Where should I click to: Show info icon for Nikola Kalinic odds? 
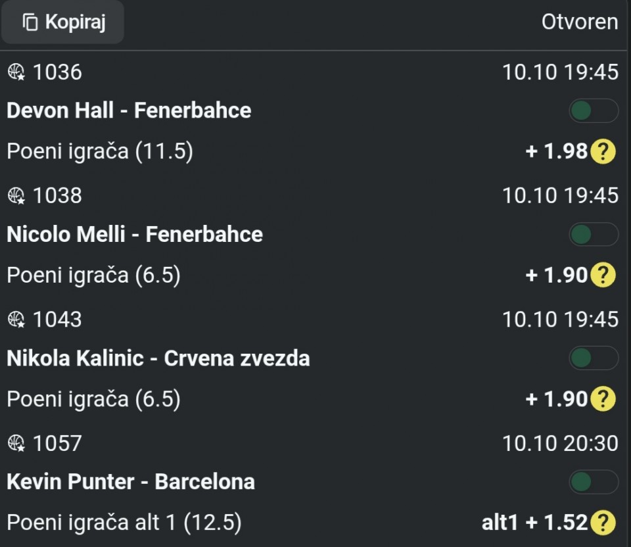[603, 399]
